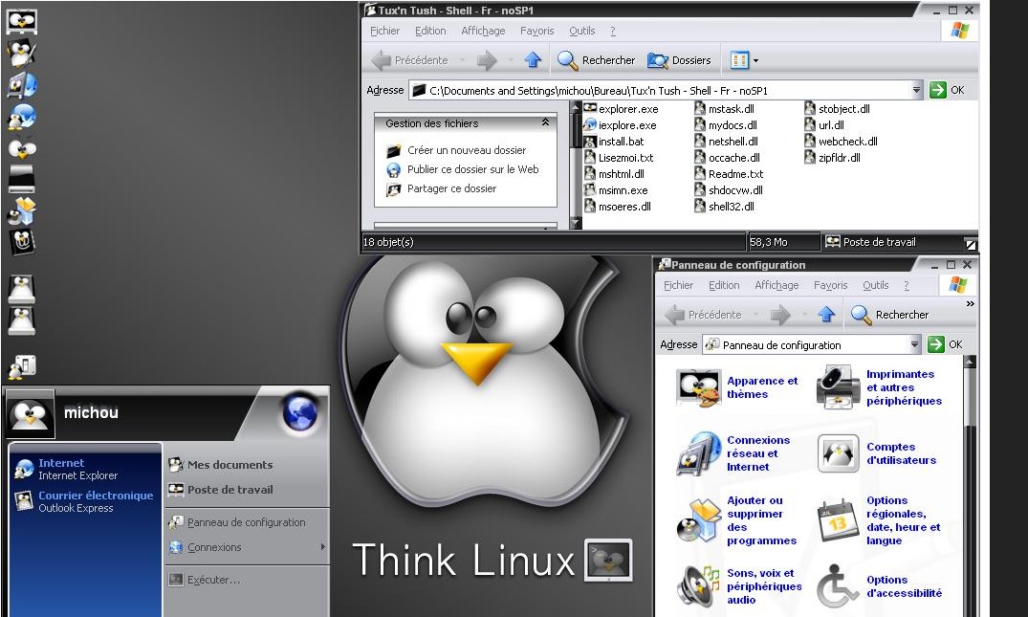Open Options régionales, date, heure et langue
The height and width of the screenshot is (617, 1028).
(x=879, y=520)
